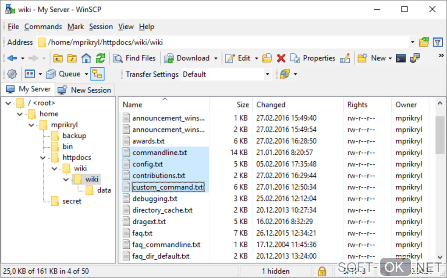
Task: Sort files by Changed column header
Action: tap(298, 104)
